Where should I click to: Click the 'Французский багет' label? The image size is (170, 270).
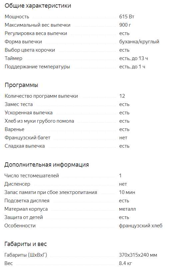(x=27, y=138)
